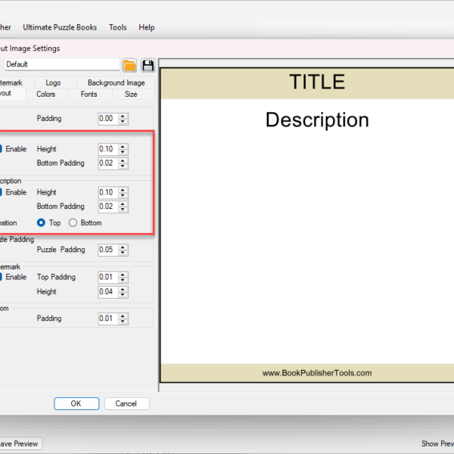Screen dimensions: 454x454
Task: Open the Tools menu
Action: (117, 27)
